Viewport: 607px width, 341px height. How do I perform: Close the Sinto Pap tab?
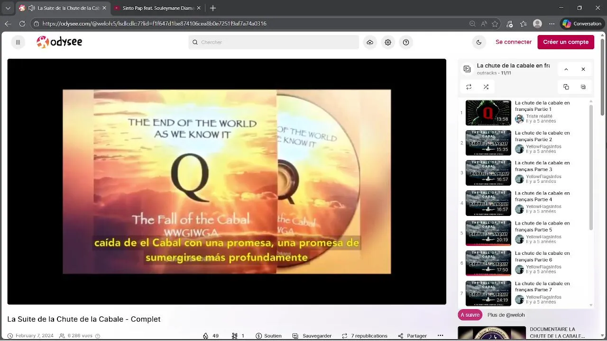[x=199, y=8]
